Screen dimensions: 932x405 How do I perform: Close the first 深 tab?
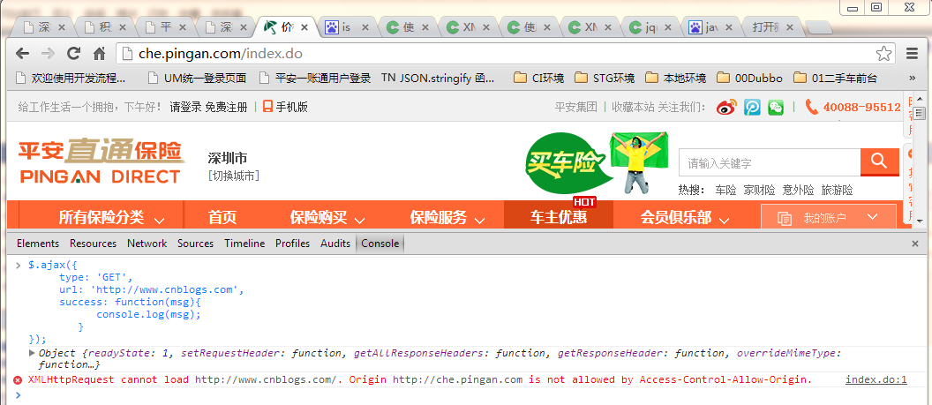pyautogui.click(x=63, y=27)
